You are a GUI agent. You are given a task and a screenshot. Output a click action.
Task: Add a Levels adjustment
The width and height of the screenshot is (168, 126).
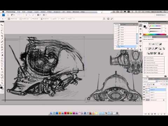tap(153, 44)
